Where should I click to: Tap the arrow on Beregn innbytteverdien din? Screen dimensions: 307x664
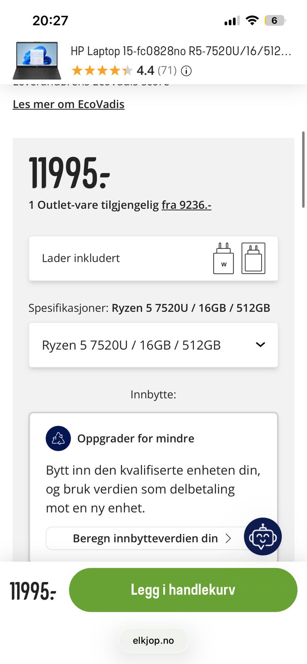228,538
